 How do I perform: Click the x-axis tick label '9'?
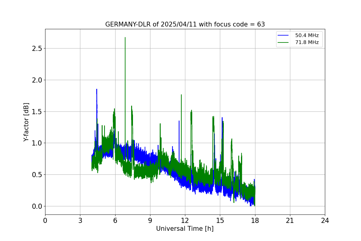(150, 221)
